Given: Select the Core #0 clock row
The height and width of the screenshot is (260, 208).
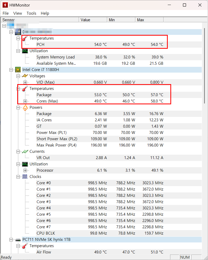Looking at the screenshot, I should [119, 183].
